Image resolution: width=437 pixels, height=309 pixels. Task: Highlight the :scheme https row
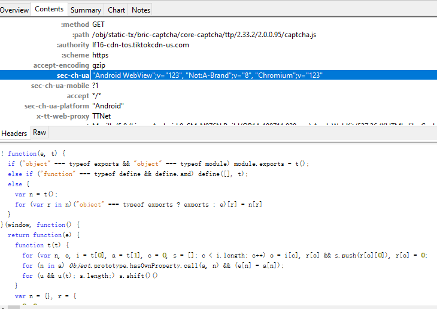100,55
